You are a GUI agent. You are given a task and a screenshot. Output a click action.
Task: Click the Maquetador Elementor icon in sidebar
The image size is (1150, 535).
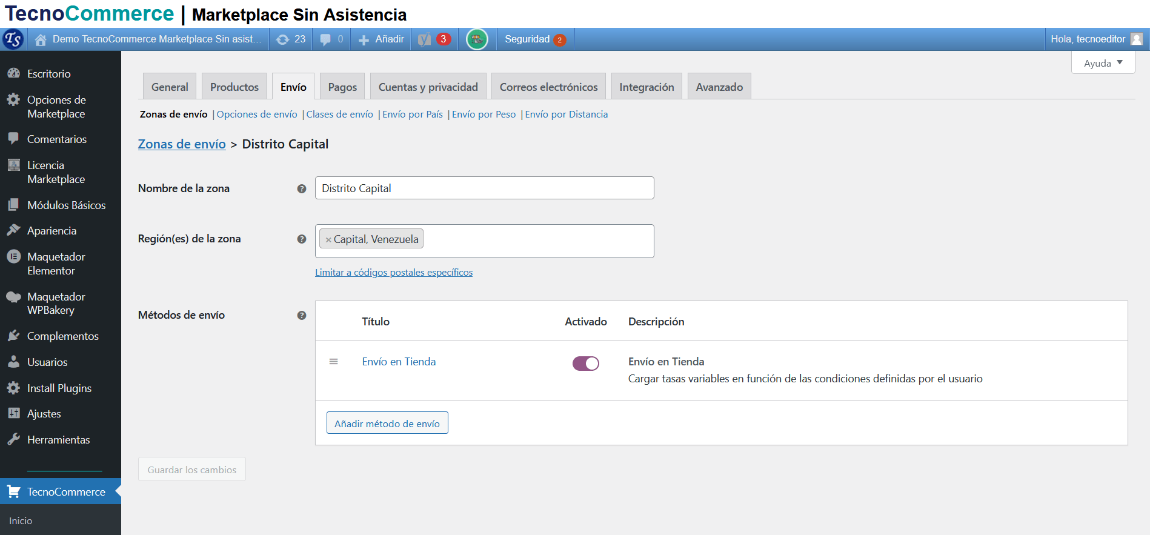tap(13, 256)
